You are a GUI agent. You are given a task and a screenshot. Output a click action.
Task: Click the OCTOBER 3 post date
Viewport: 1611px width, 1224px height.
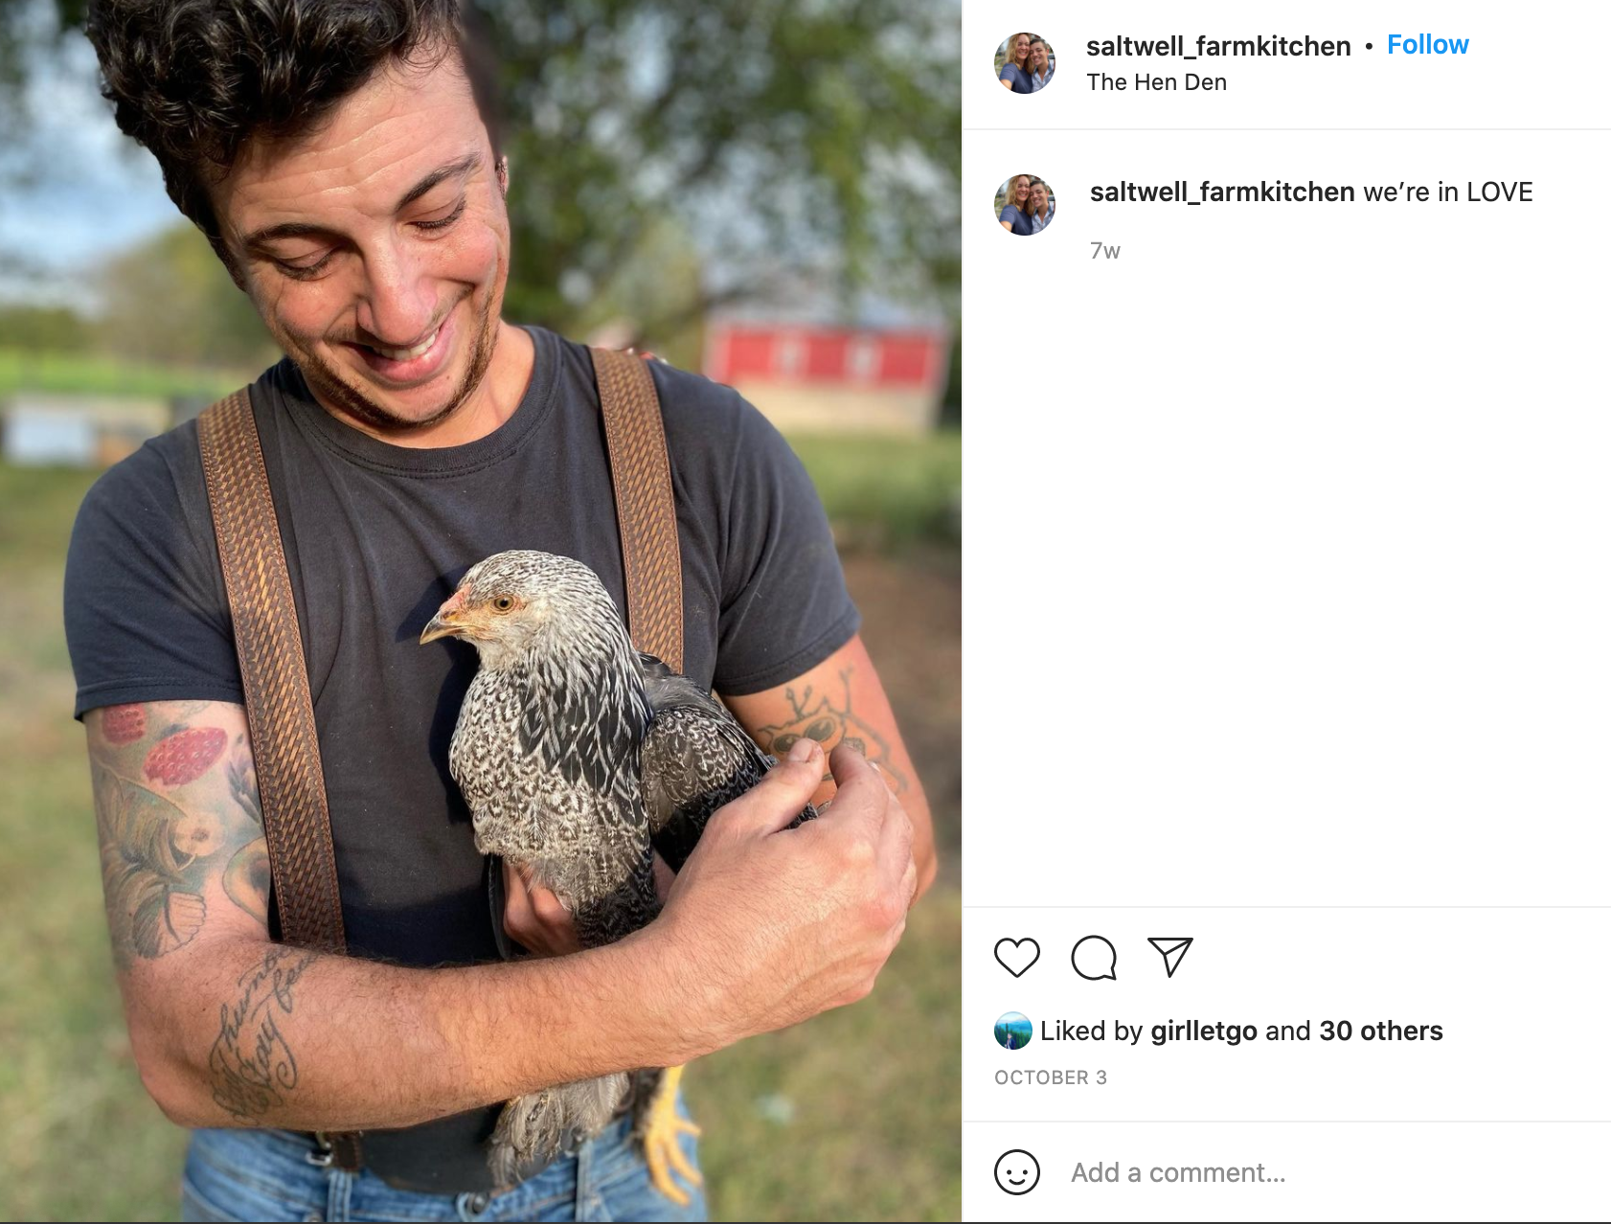click(x=1051, y=1077)
